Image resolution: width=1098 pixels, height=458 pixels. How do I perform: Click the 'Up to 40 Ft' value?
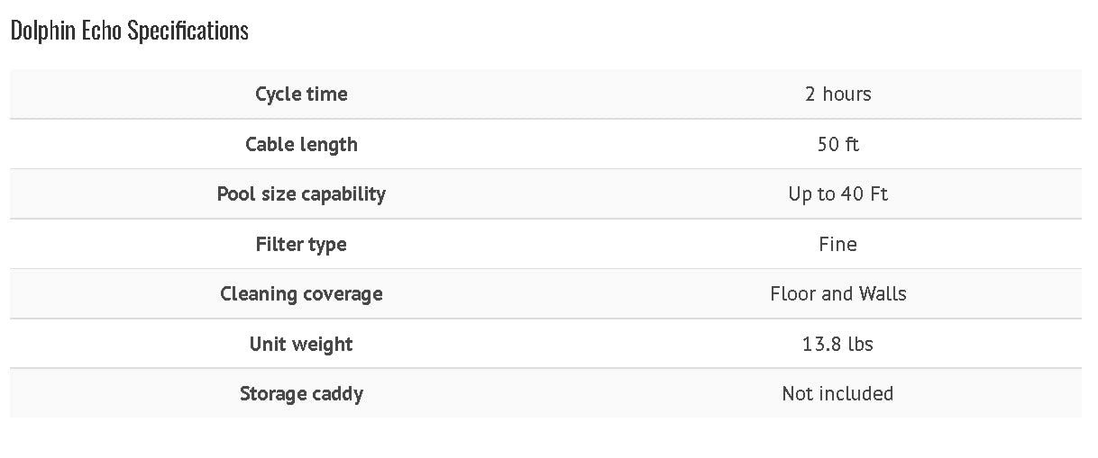click(x=837, y=193)
